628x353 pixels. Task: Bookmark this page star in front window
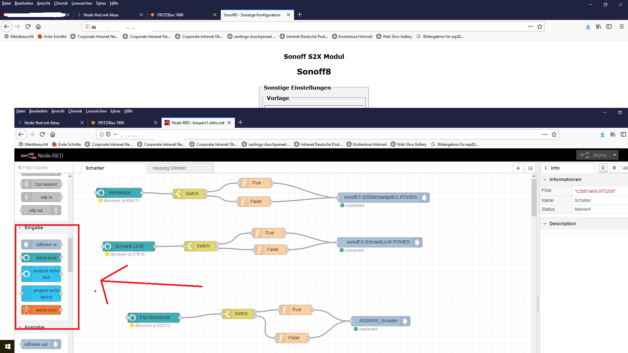point(554,134)
